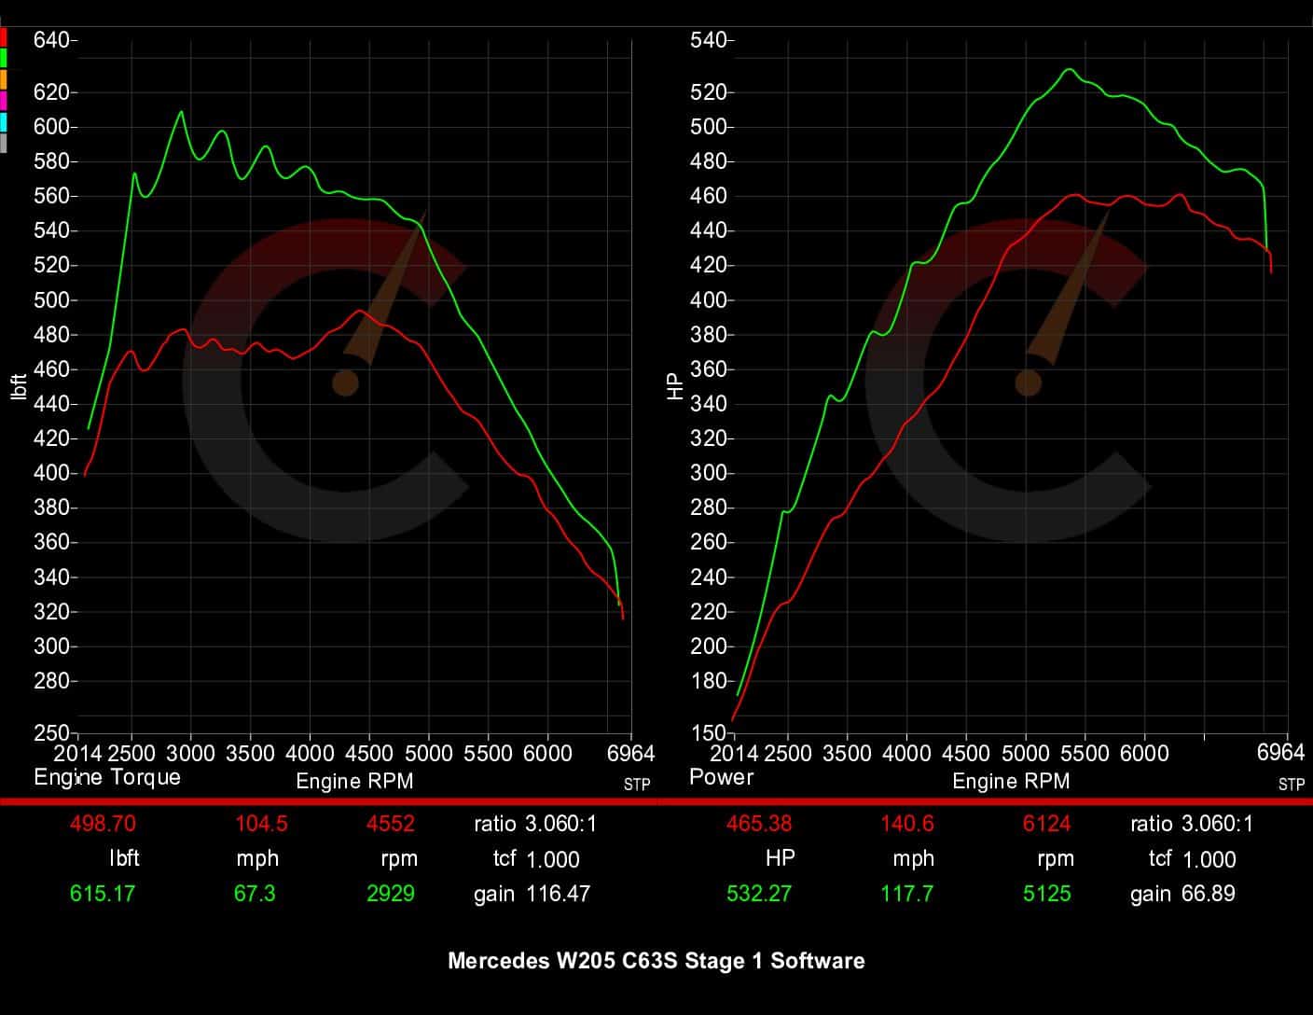Click the red 465.38 horsepower value

pyautogui.click(x=759, y=824)
